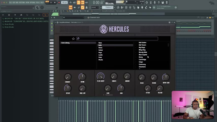The height and width of the screenshot is (122, 217).
Task: Open the plugin picker plug icon
Action: point(142,7)
